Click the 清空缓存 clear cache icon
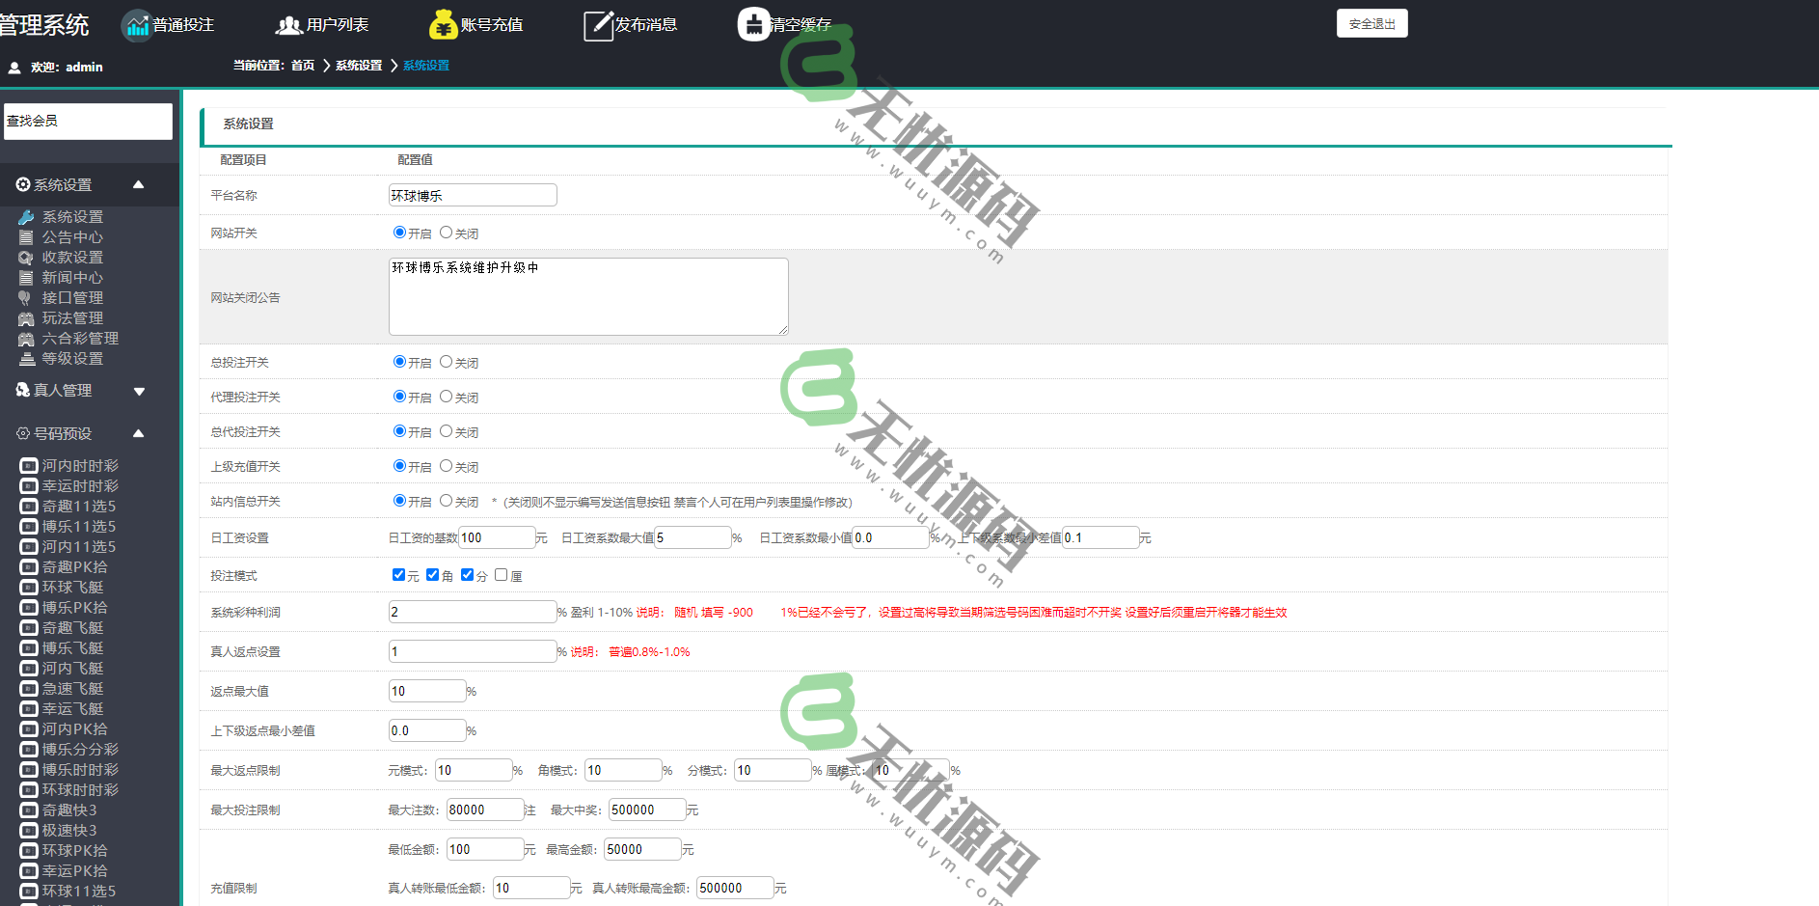This screenshot has height=906, width=1819. 752,24
